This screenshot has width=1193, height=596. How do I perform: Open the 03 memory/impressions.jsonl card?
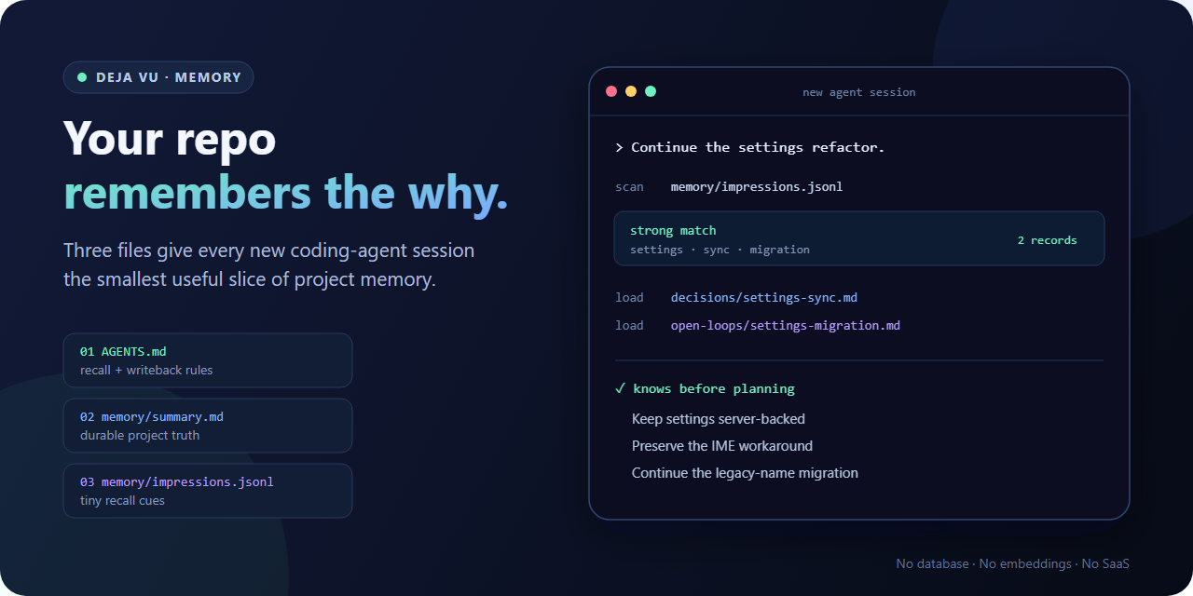coord(208,491)
